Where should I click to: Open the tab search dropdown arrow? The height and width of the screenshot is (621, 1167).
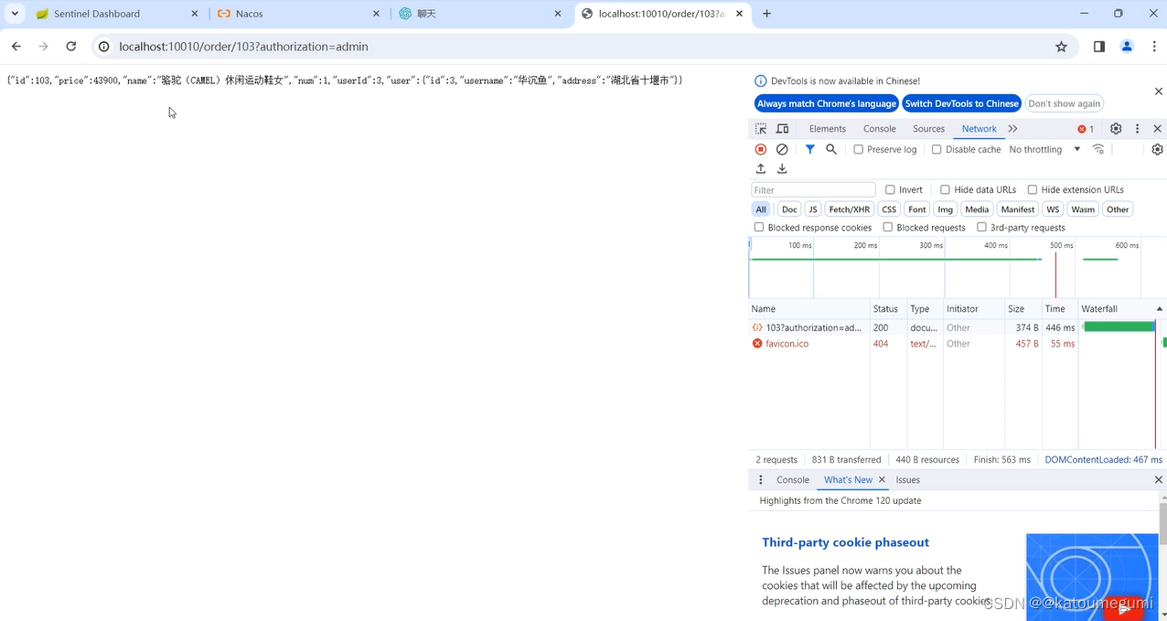coord(15,14)
